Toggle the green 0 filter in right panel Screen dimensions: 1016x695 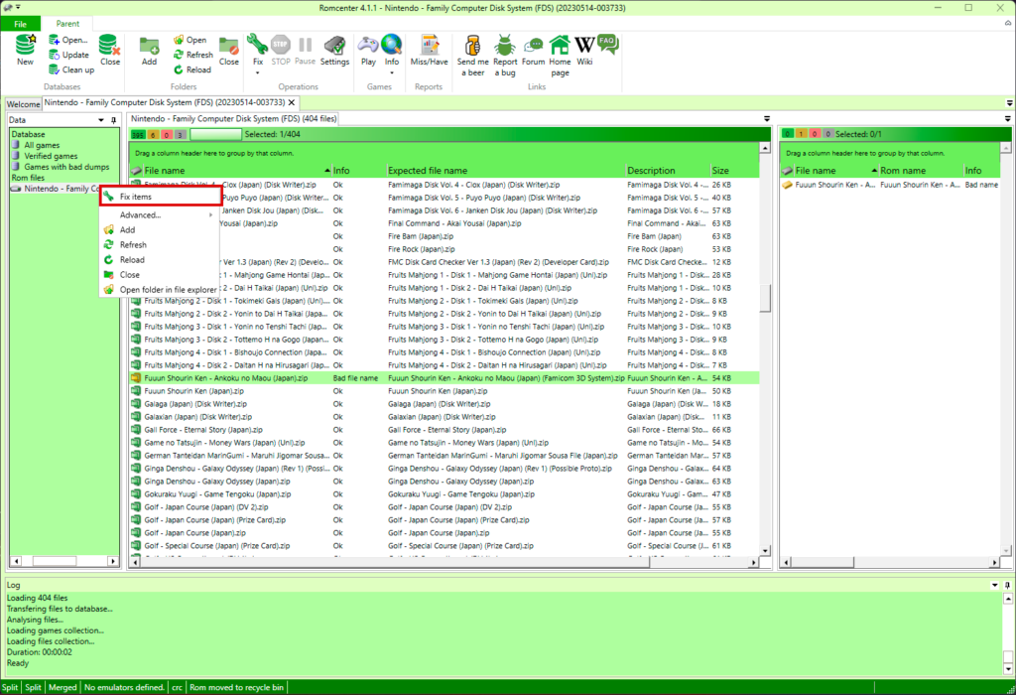[x=788, y=134]
